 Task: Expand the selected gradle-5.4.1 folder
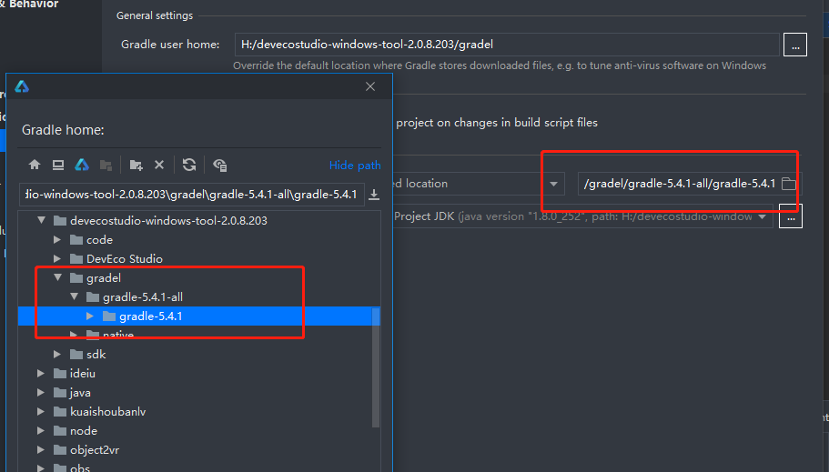coord(90,316)
